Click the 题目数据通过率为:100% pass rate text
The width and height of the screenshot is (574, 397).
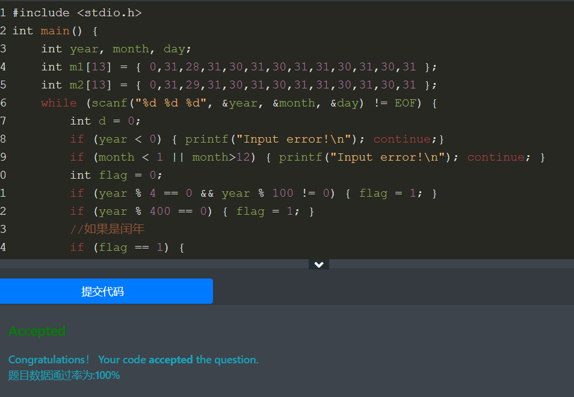pos(64,375)
